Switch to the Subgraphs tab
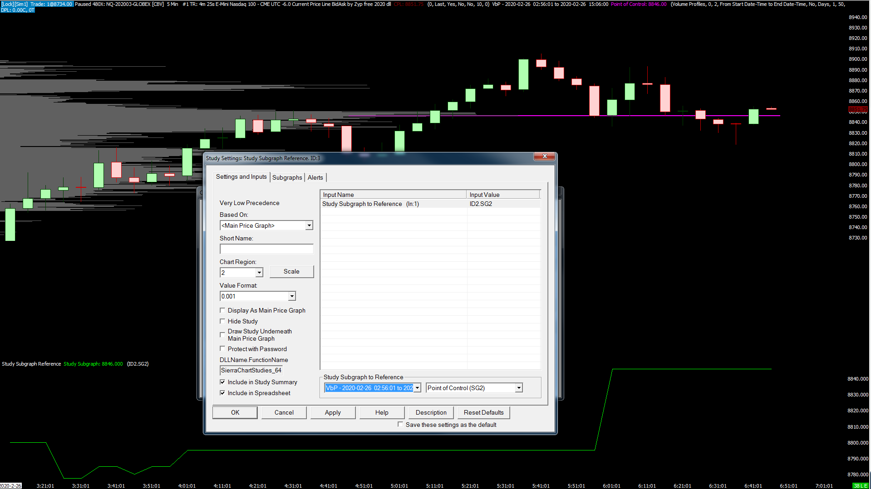 (287, 177)
